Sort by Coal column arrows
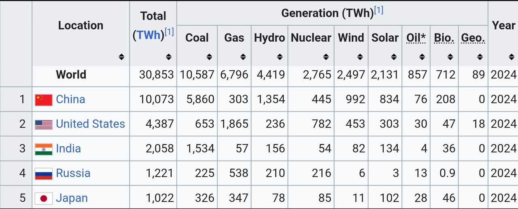518x209 pixels. 209,57
